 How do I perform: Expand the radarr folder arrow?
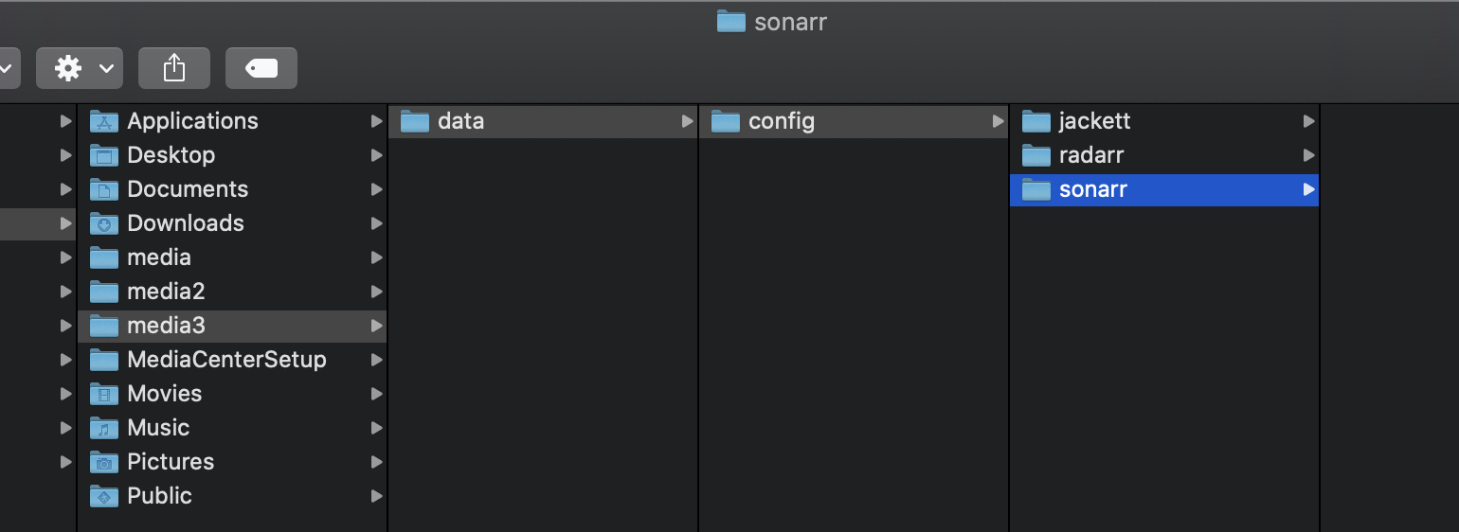pyautogui.click(x=1308, y=155)
